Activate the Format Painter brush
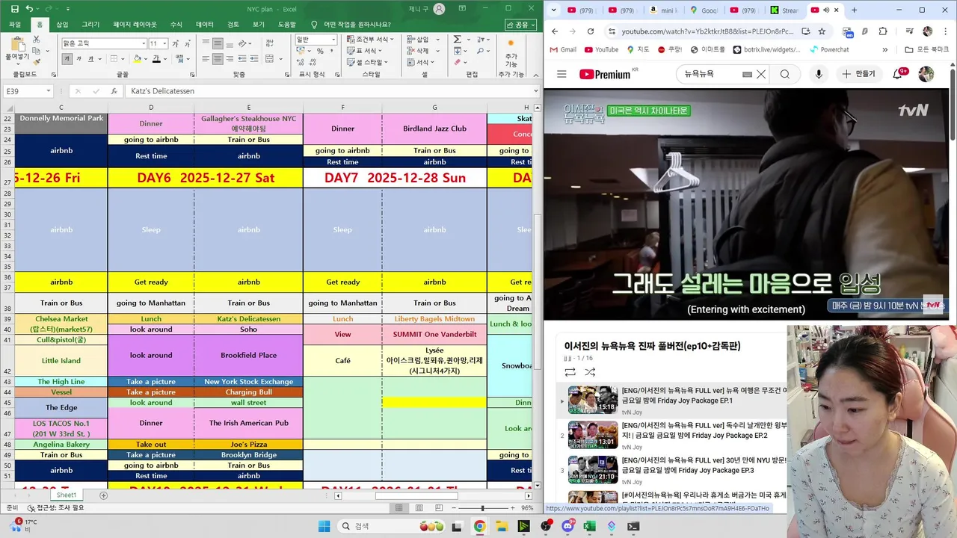 [x=37, y=62]
